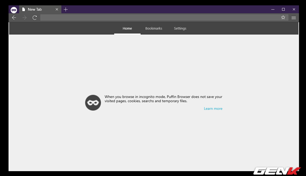This screenshot has height=176, width=306.
Task: Click the large incognito mask icon
Action: (93, 103)
